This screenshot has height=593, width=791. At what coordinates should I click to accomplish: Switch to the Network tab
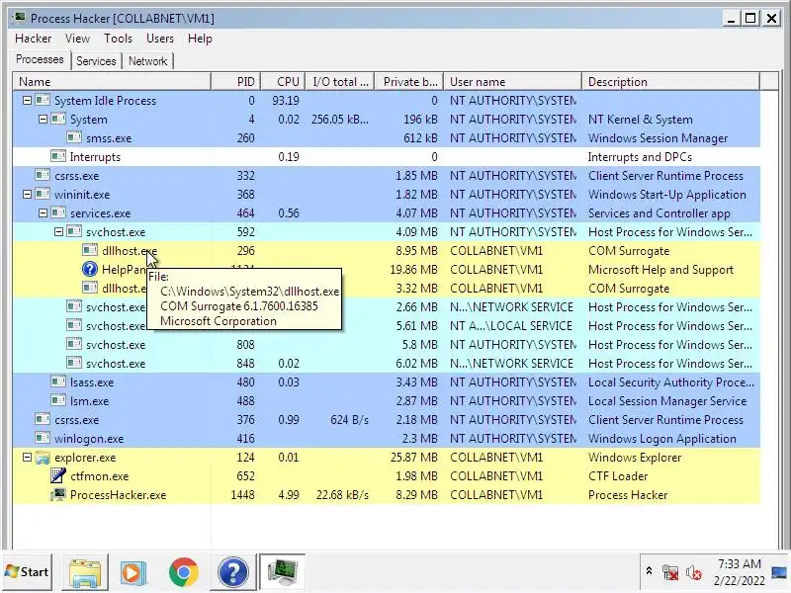click(147, 61)
